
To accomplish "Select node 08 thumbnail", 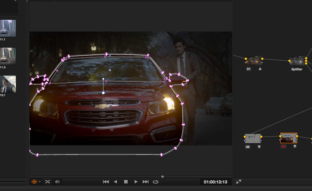I will (x=253, y=138).
